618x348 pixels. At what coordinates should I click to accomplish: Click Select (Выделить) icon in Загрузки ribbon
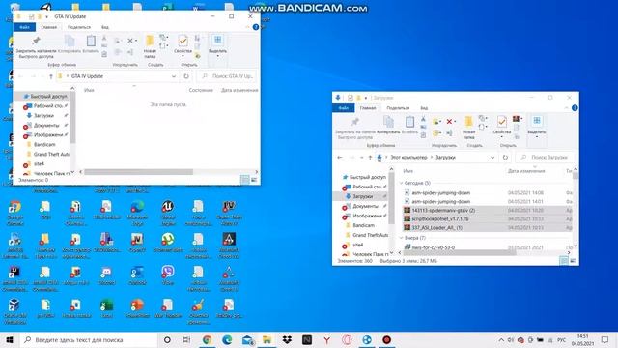pyautogui.click(x=537, y=121)
